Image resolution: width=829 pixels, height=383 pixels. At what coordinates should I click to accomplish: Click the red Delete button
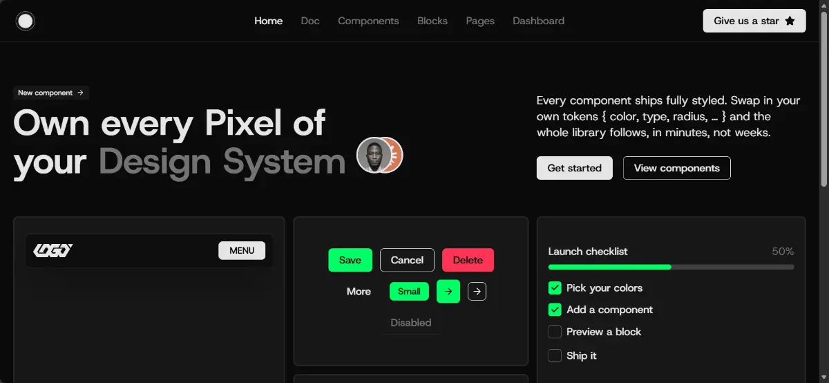click(x=468, y=260)
